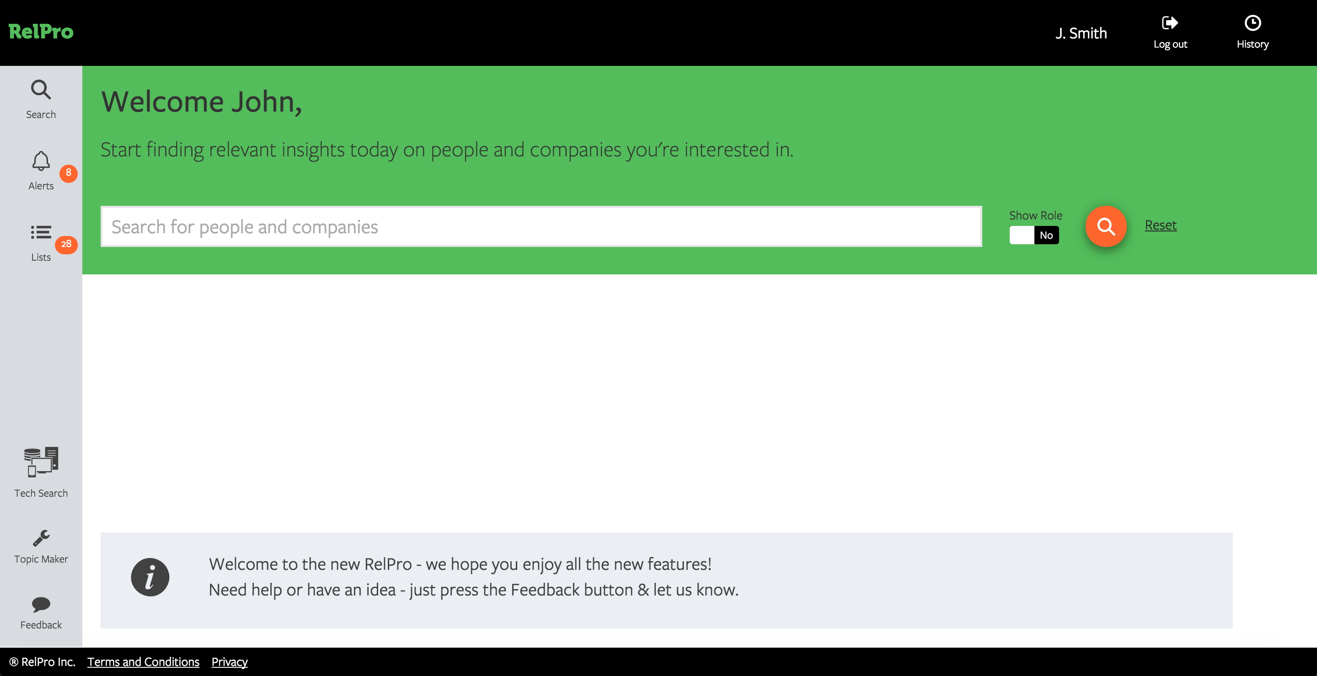This screenshot has height=676, width=1317.
Task: Focus the people and companies search field
Action: (541, 226)
